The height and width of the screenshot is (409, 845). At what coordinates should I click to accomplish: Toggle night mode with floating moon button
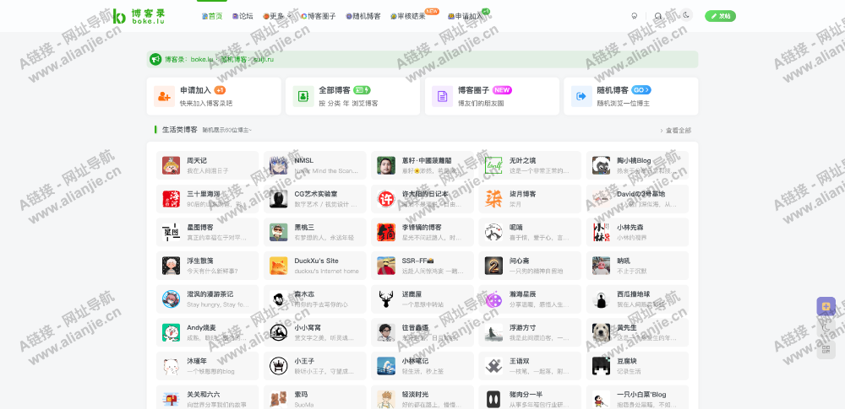tap(826, 328)
